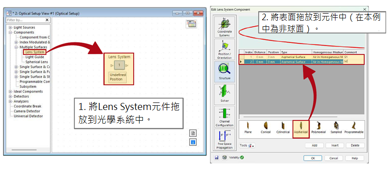
Task: Open the Coordinate Systems page icon
Action: coord(224,27)
